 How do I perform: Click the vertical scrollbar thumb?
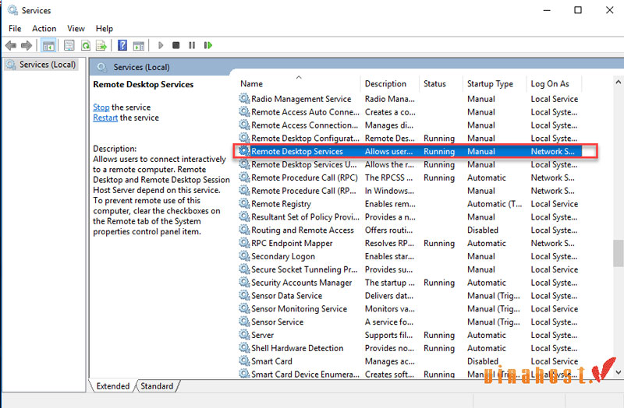[x=618, y=253]
